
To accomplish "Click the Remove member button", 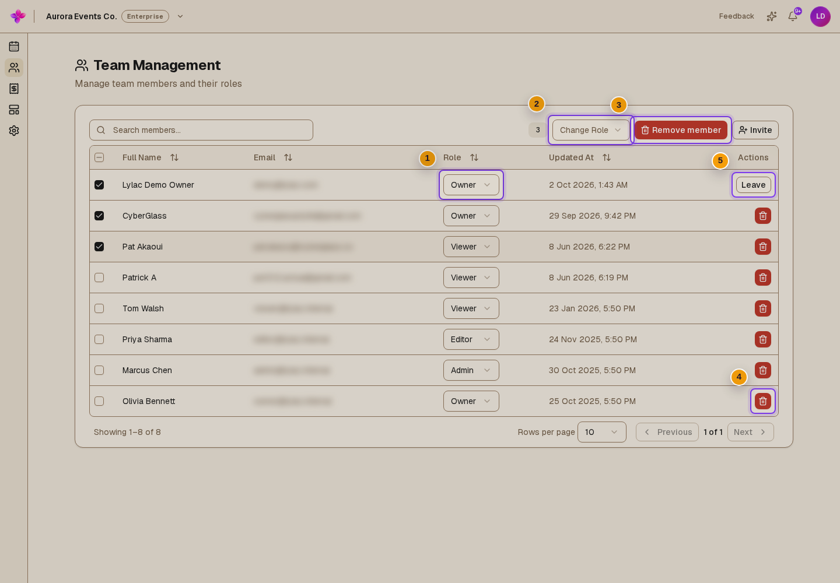I will (681, 130).
